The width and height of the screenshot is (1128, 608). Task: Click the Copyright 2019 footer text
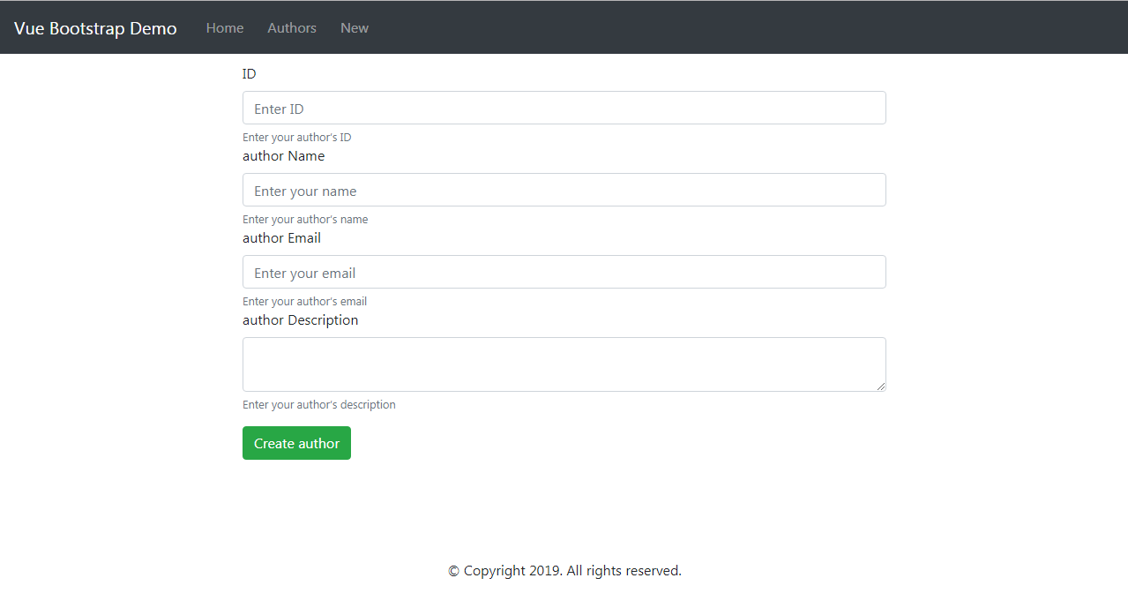pos(564,571)
